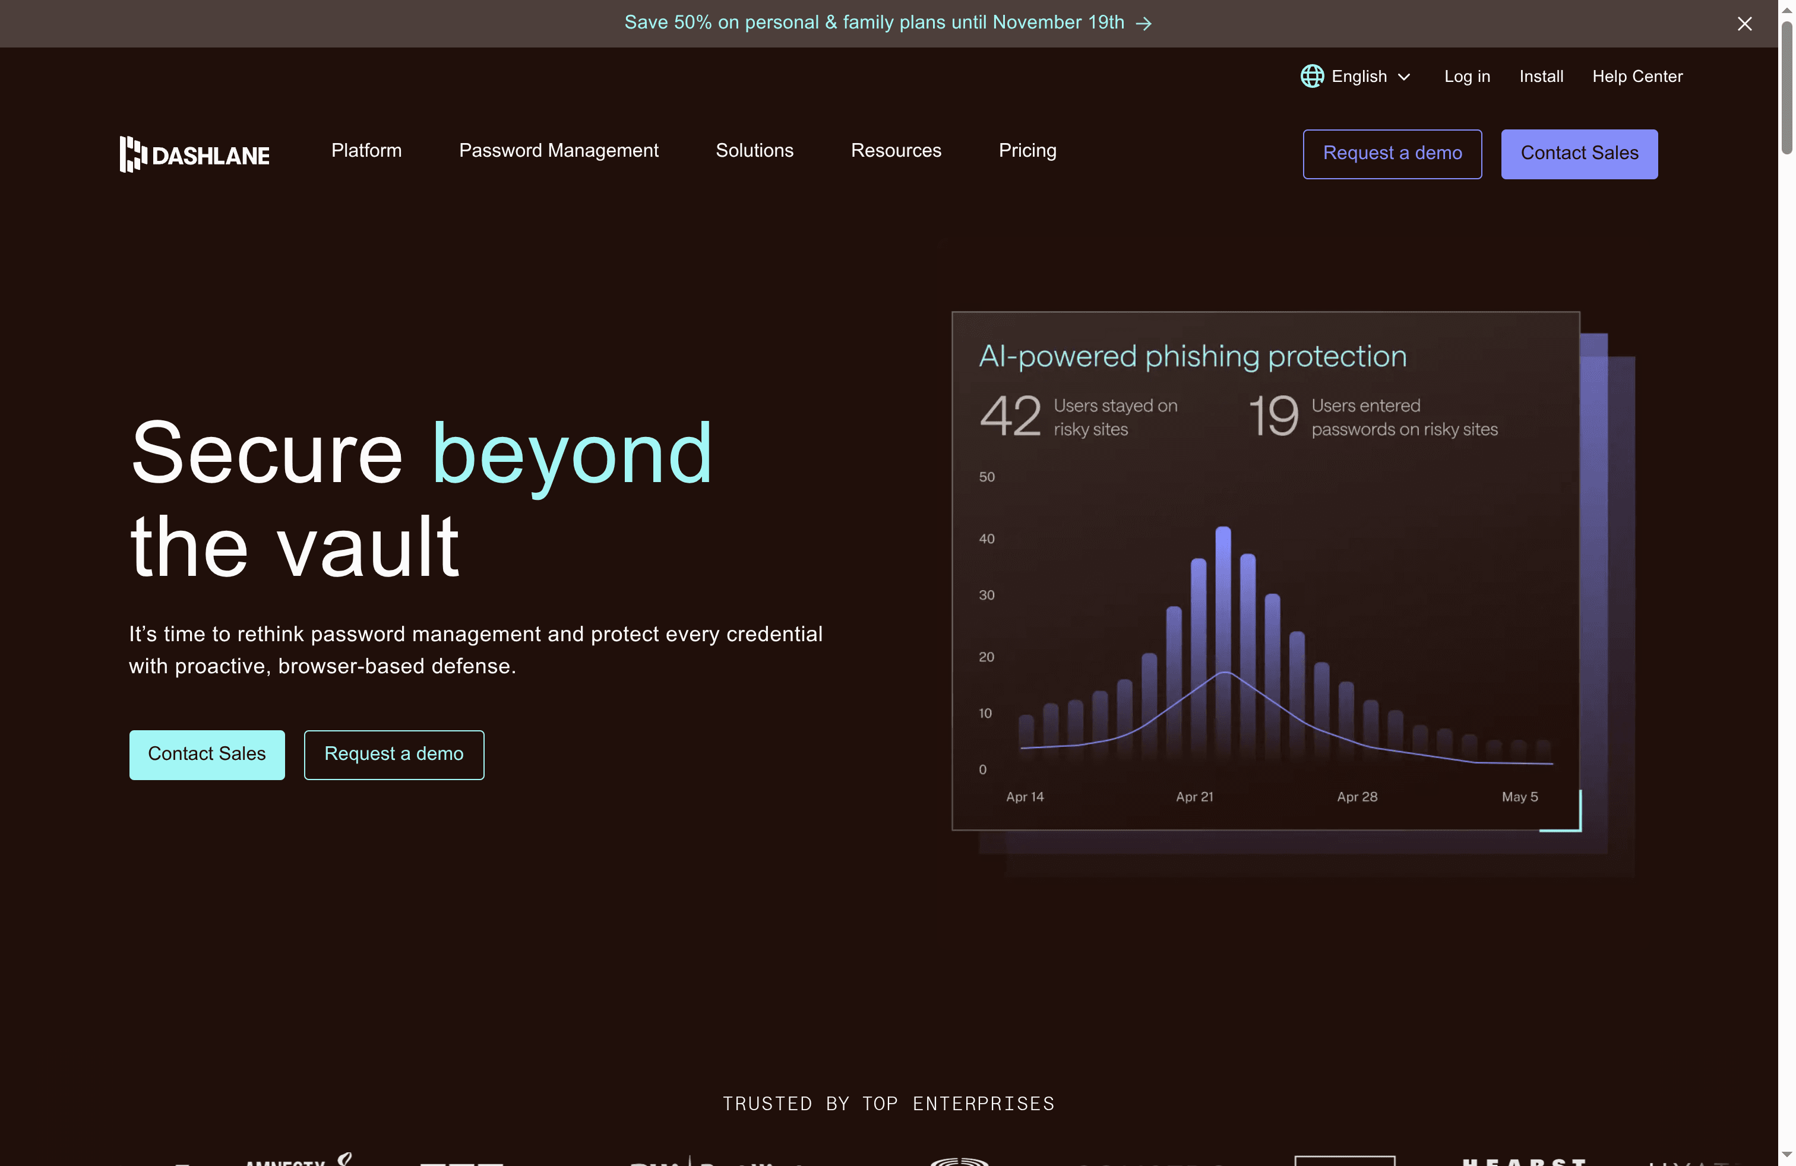1796x1166 pixels.
Task: Click the May 5 axis label
Action: pyautogui.click(x=1520, y=797)
